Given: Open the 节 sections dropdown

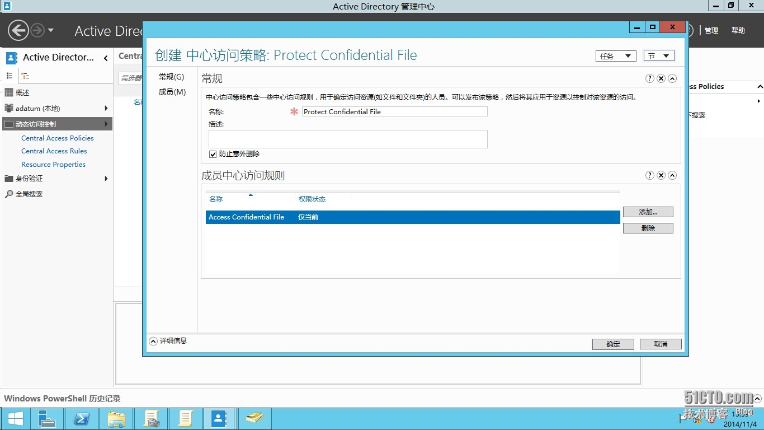Looking at the screenshot, I should [x=659, y=56].
